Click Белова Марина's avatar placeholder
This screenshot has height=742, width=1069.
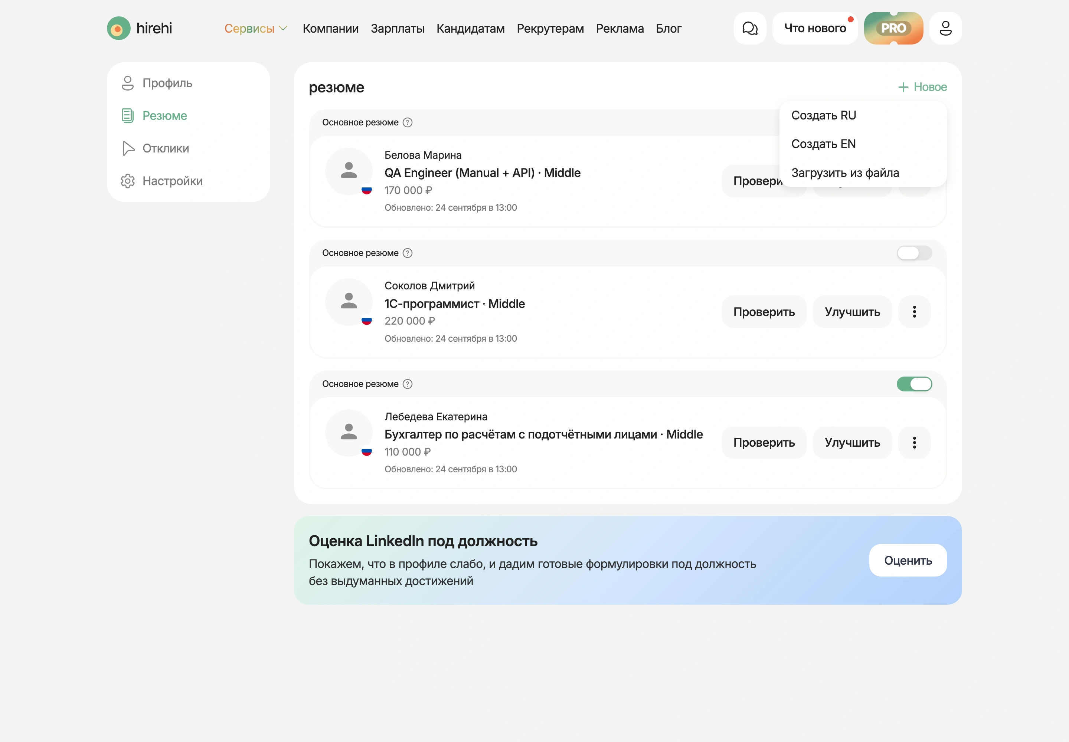(x=349, y=171)
